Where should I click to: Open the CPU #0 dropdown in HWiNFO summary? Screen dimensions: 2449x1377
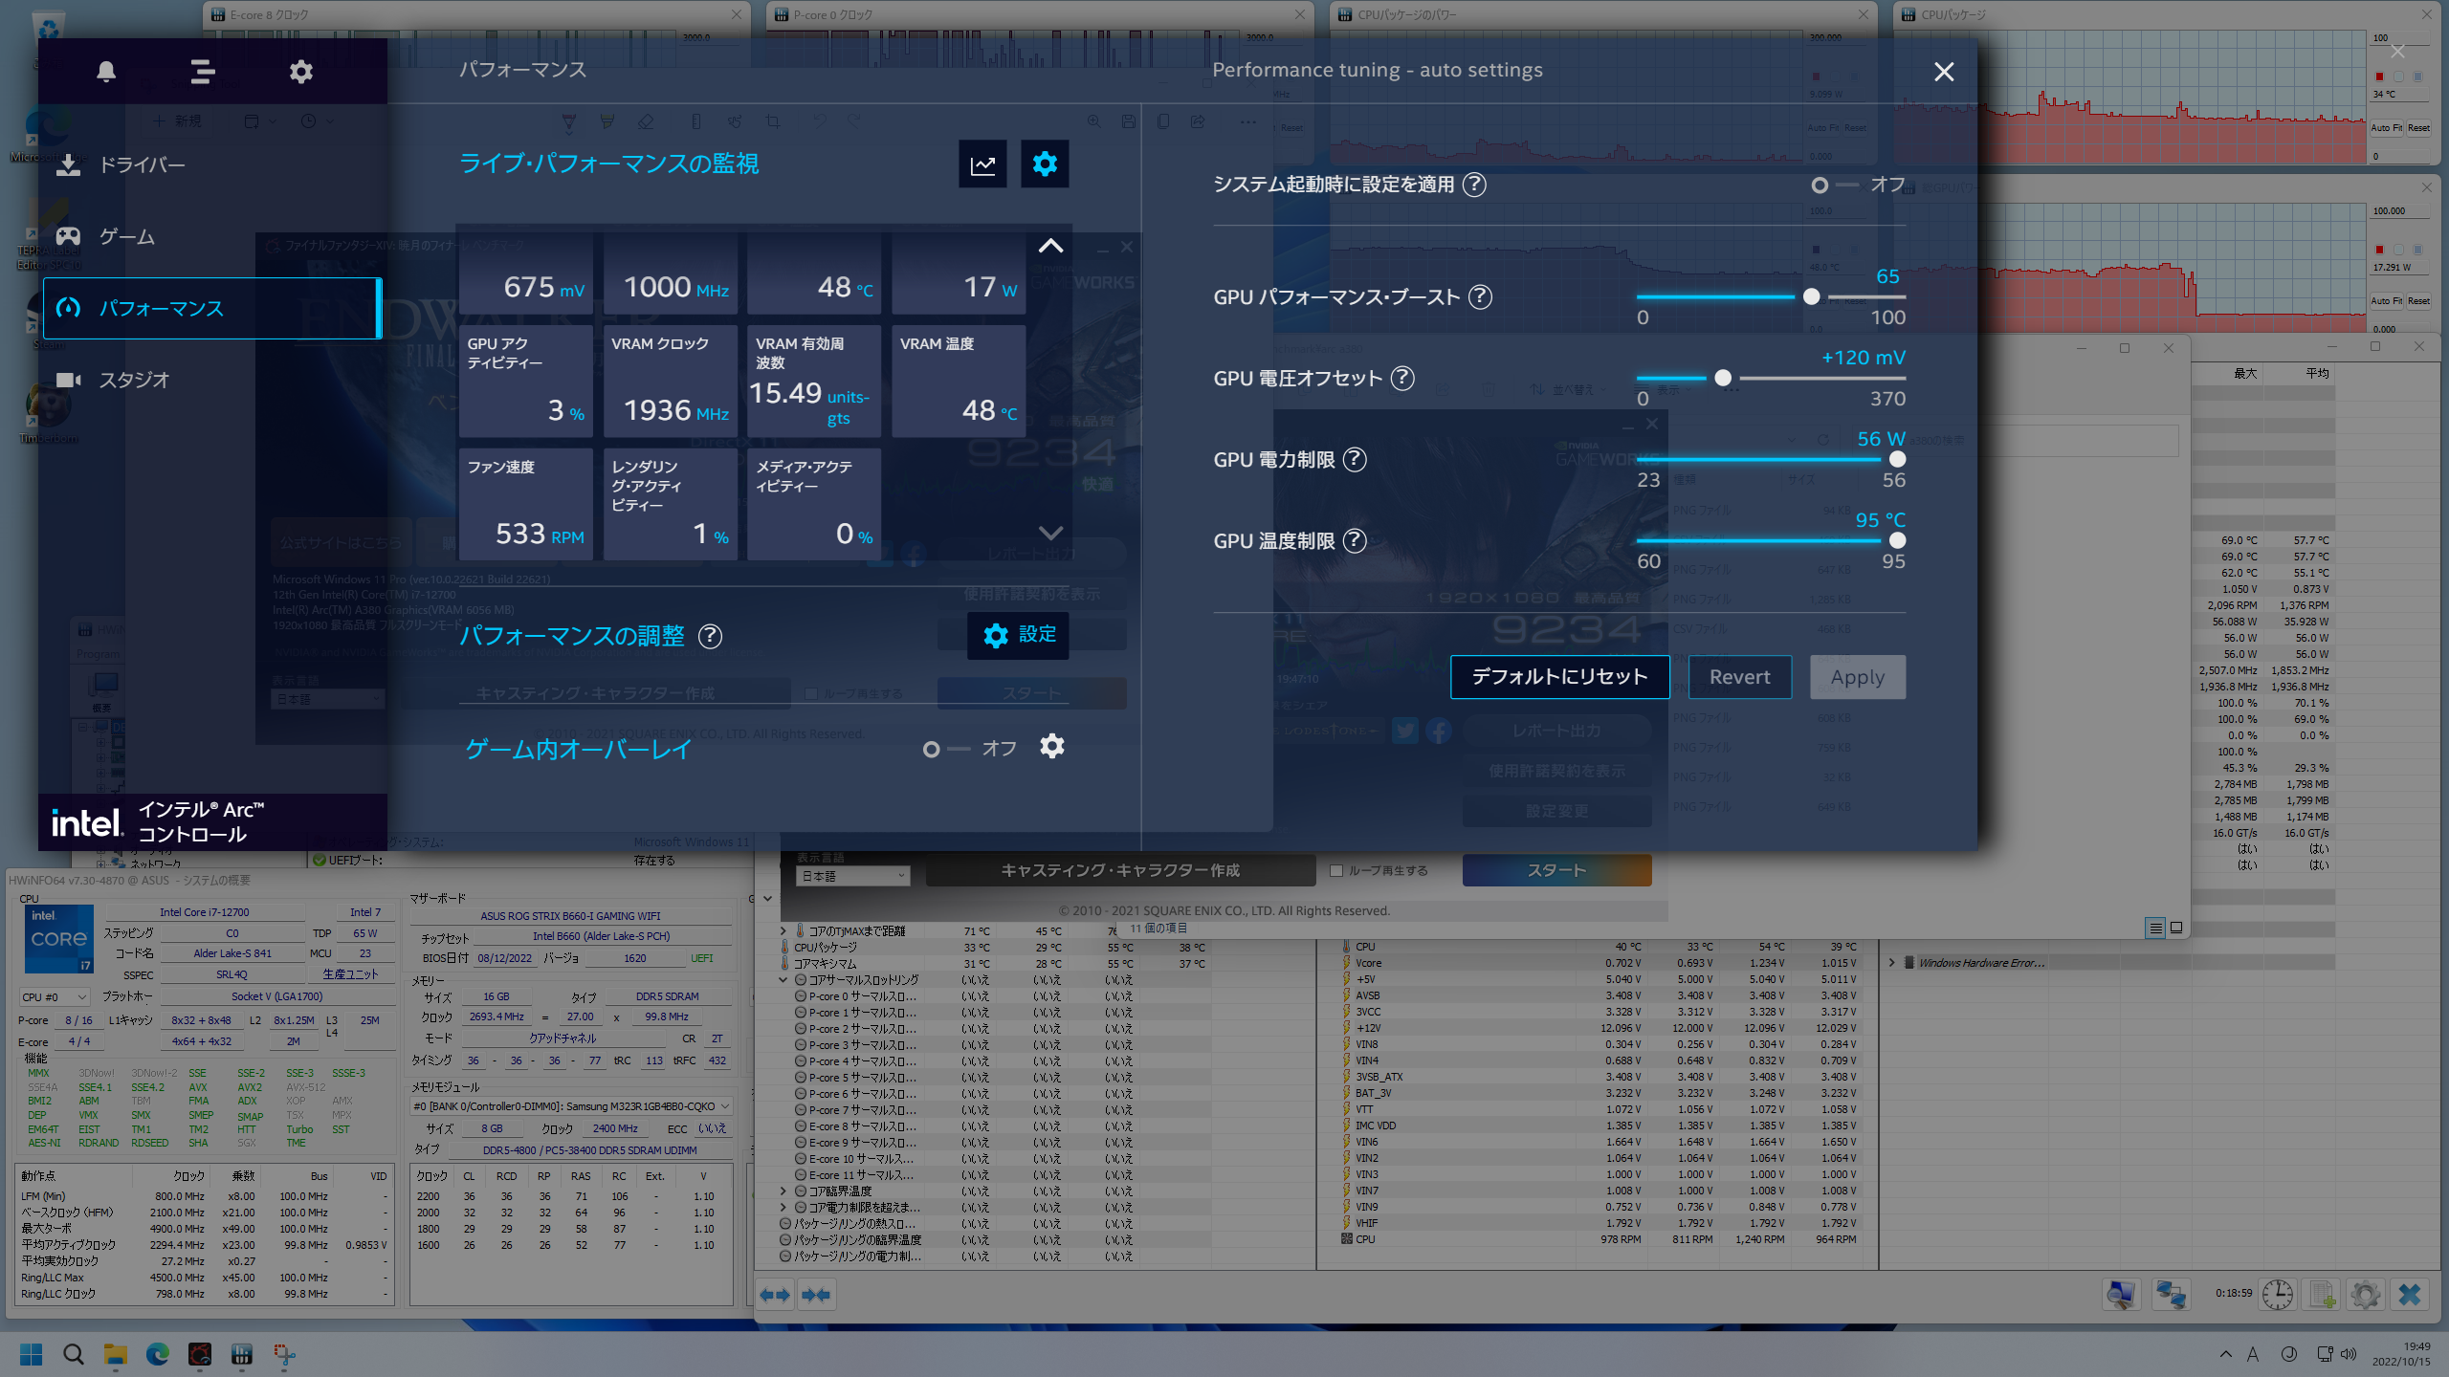coord(55,997)
